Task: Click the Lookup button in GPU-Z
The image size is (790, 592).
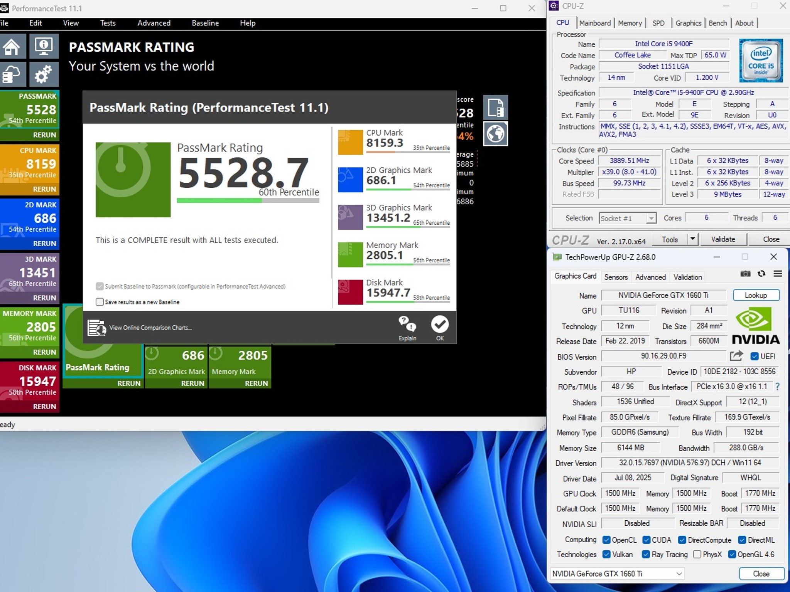Action: pyautogui.click(x=756, y=295)
